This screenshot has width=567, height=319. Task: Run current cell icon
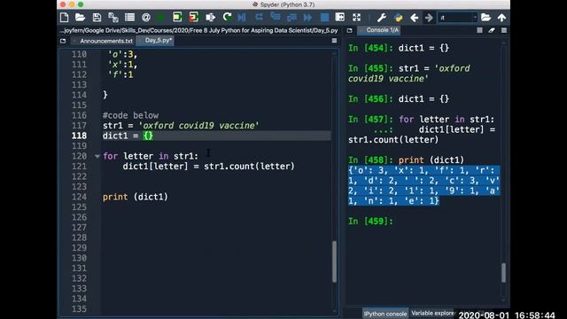coord(177,18)
